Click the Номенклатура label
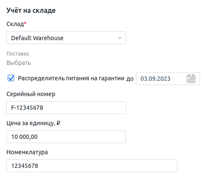The height and width of the screenshot is (182, 209). tap(27, 152)
